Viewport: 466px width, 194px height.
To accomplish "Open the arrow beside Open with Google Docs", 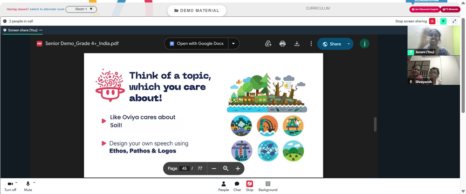I will click(233, 44).
